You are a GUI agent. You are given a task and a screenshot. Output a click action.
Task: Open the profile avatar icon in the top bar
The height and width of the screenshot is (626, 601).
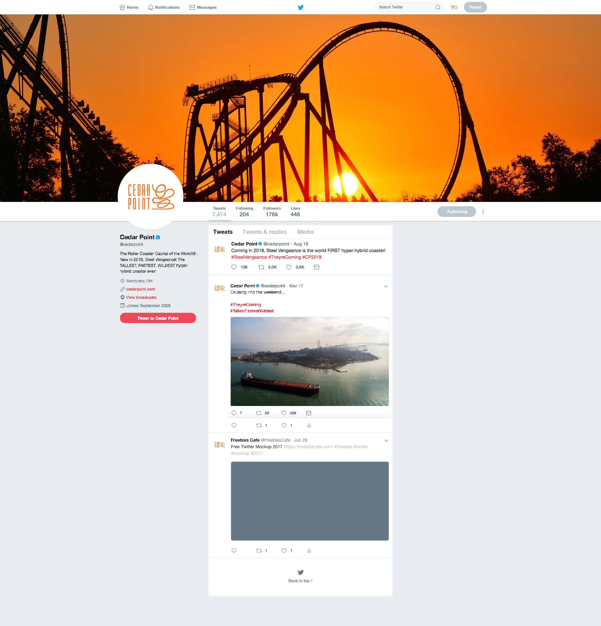point(454,7)
